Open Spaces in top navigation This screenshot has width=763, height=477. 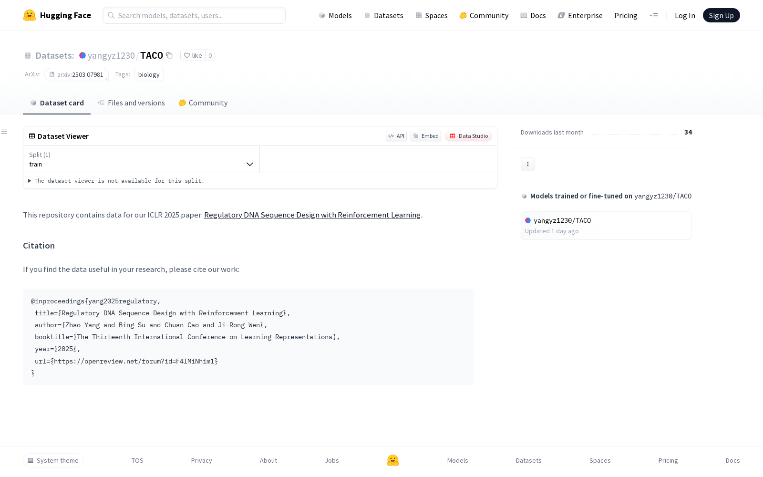pos(432,15)
